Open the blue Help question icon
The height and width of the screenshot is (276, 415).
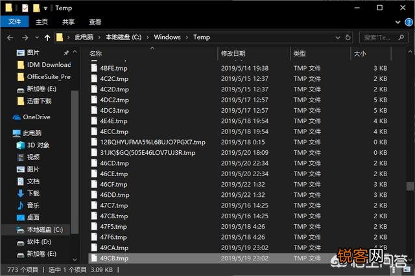409,22
